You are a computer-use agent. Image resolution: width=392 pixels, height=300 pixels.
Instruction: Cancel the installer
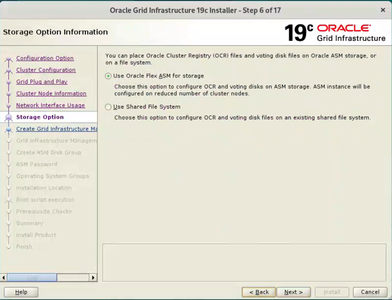click(370, 292)
